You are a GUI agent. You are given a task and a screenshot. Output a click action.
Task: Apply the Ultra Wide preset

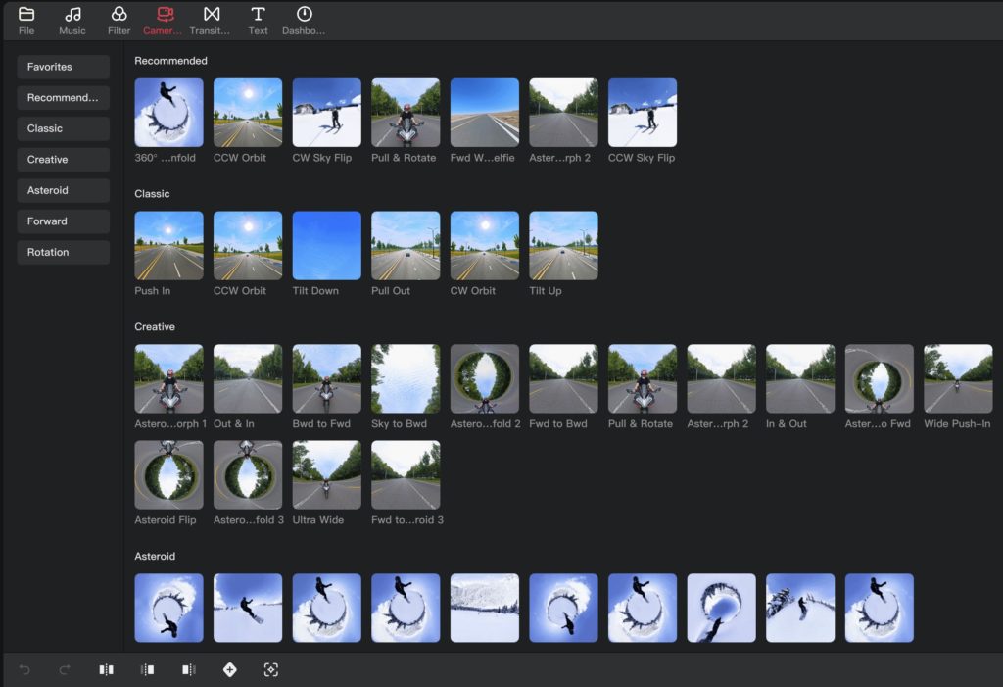[x=327, y=475]
